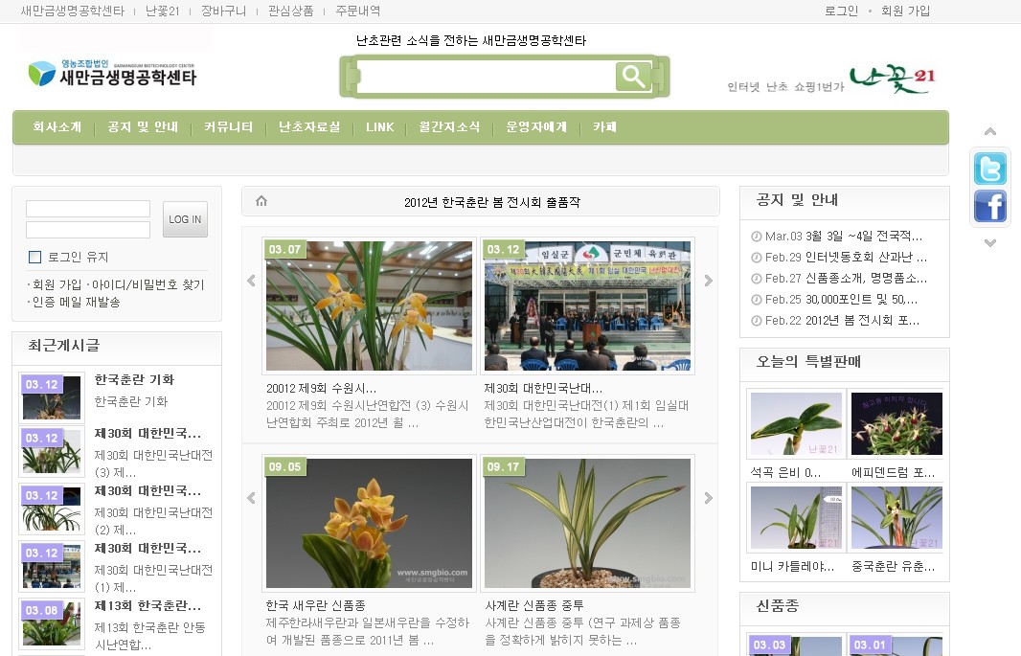Open the 회사소개 menu
Image resolution: width=1021 pixels, height=656 pixels.
tap(57, 127)
